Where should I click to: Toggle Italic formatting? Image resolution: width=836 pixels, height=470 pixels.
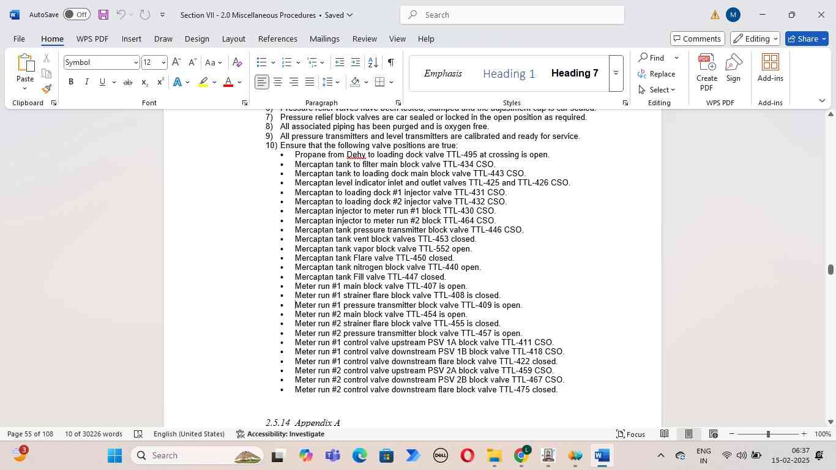point(86,82)
